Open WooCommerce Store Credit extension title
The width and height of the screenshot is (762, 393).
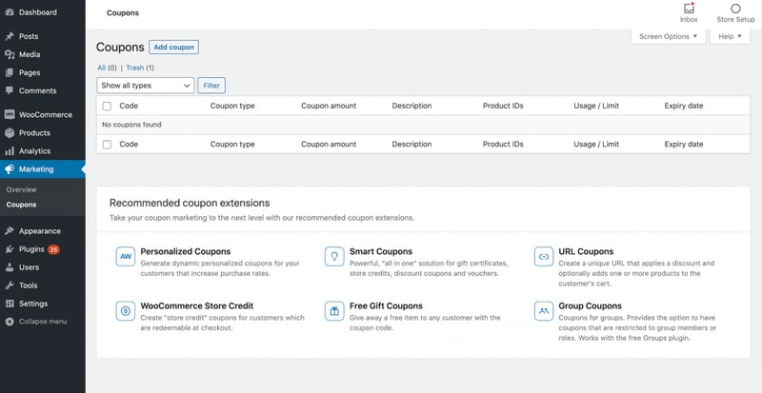(x=197, y=306)
